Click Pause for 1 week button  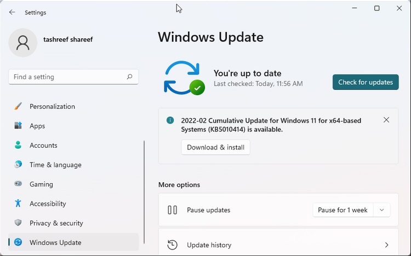tap(342, 210)
